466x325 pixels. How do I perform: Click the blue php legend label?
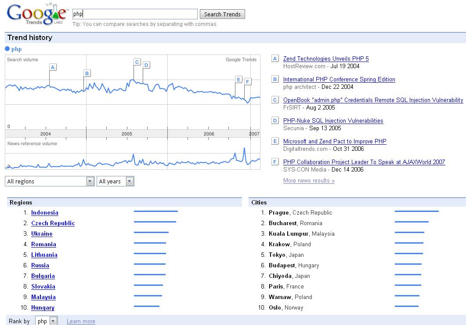point(16,49)
